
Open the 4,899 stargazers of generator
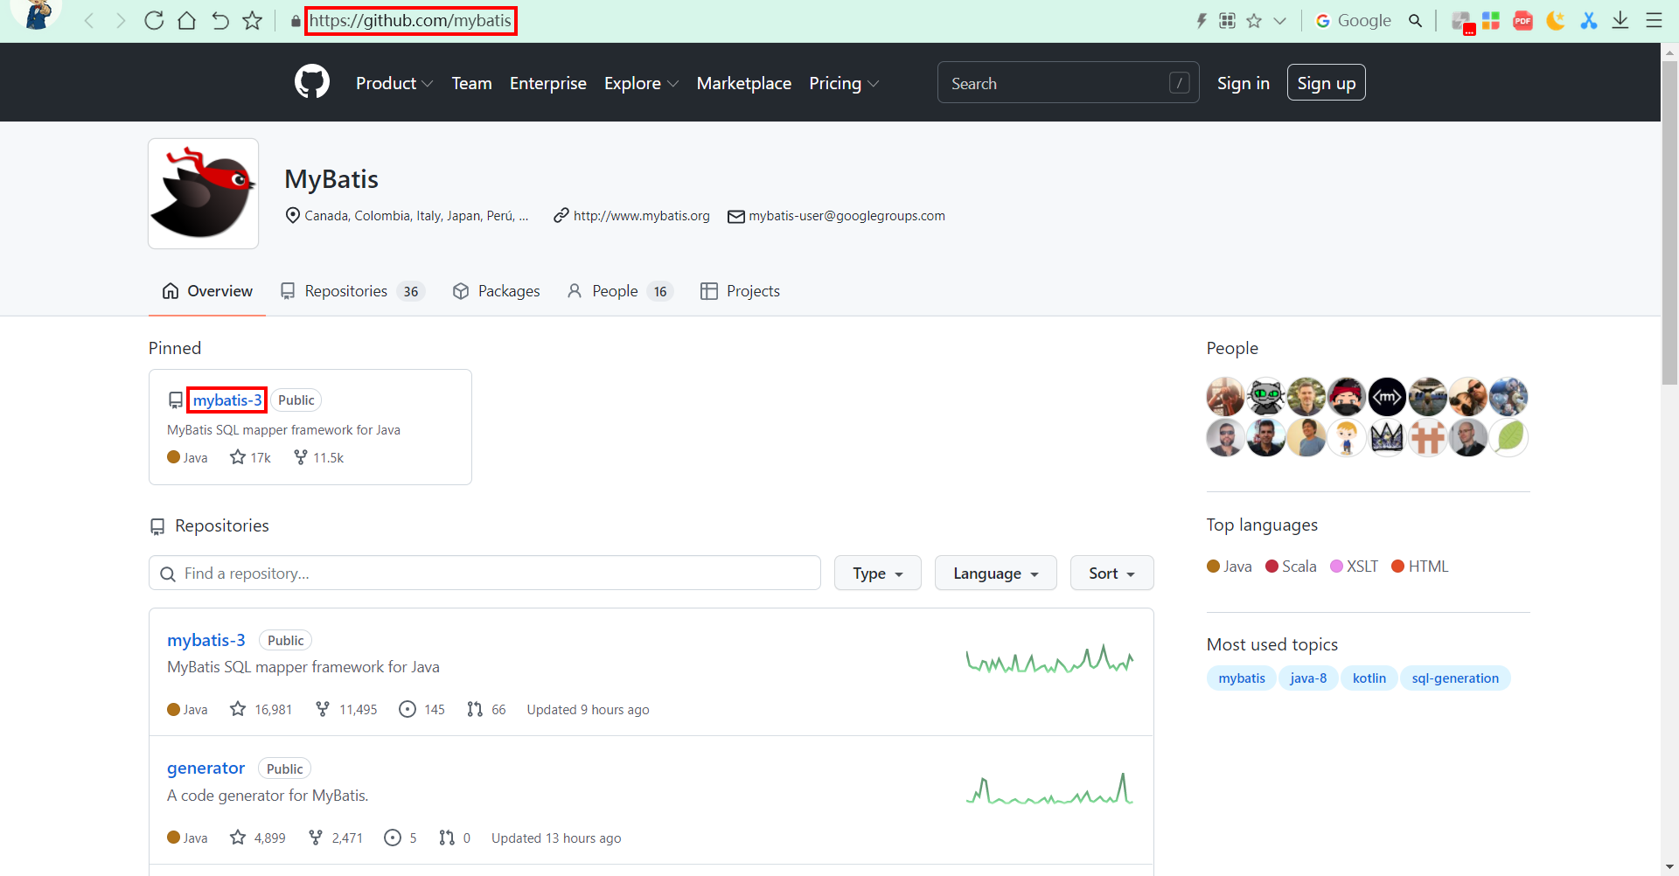pyautogui.click(x=258, y=838)
